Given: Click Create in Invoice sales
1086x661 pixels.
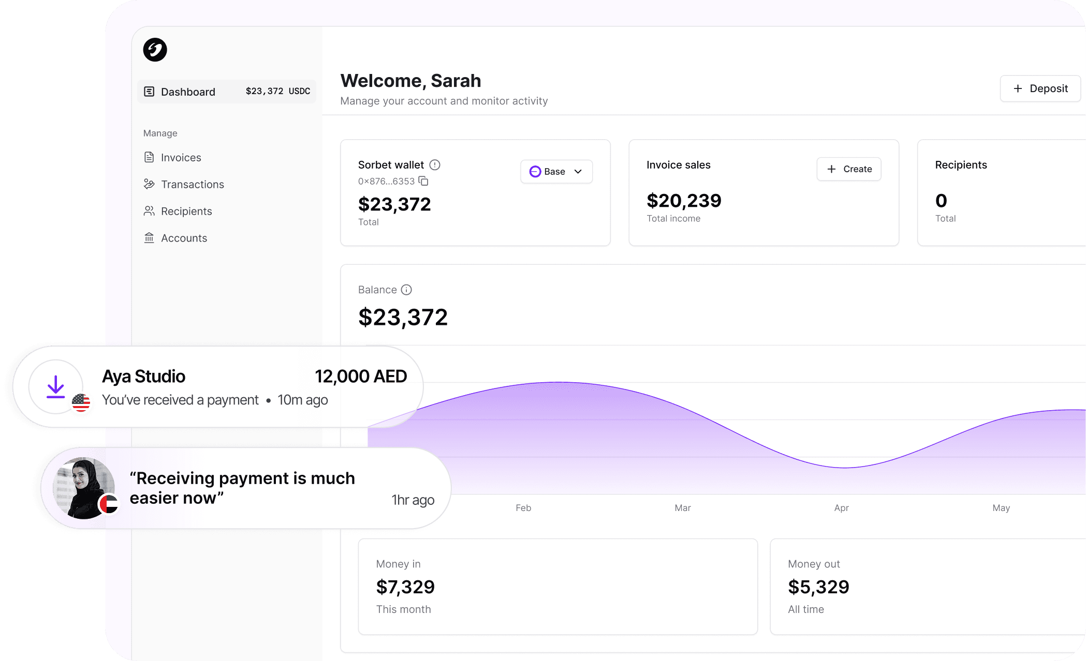Looking at the screenshot, I should pos(849,169).
